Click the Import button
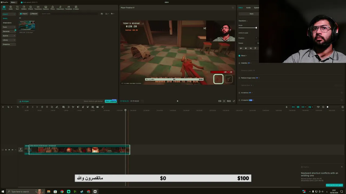Screen dimensions: 346x194 (24, 14)
